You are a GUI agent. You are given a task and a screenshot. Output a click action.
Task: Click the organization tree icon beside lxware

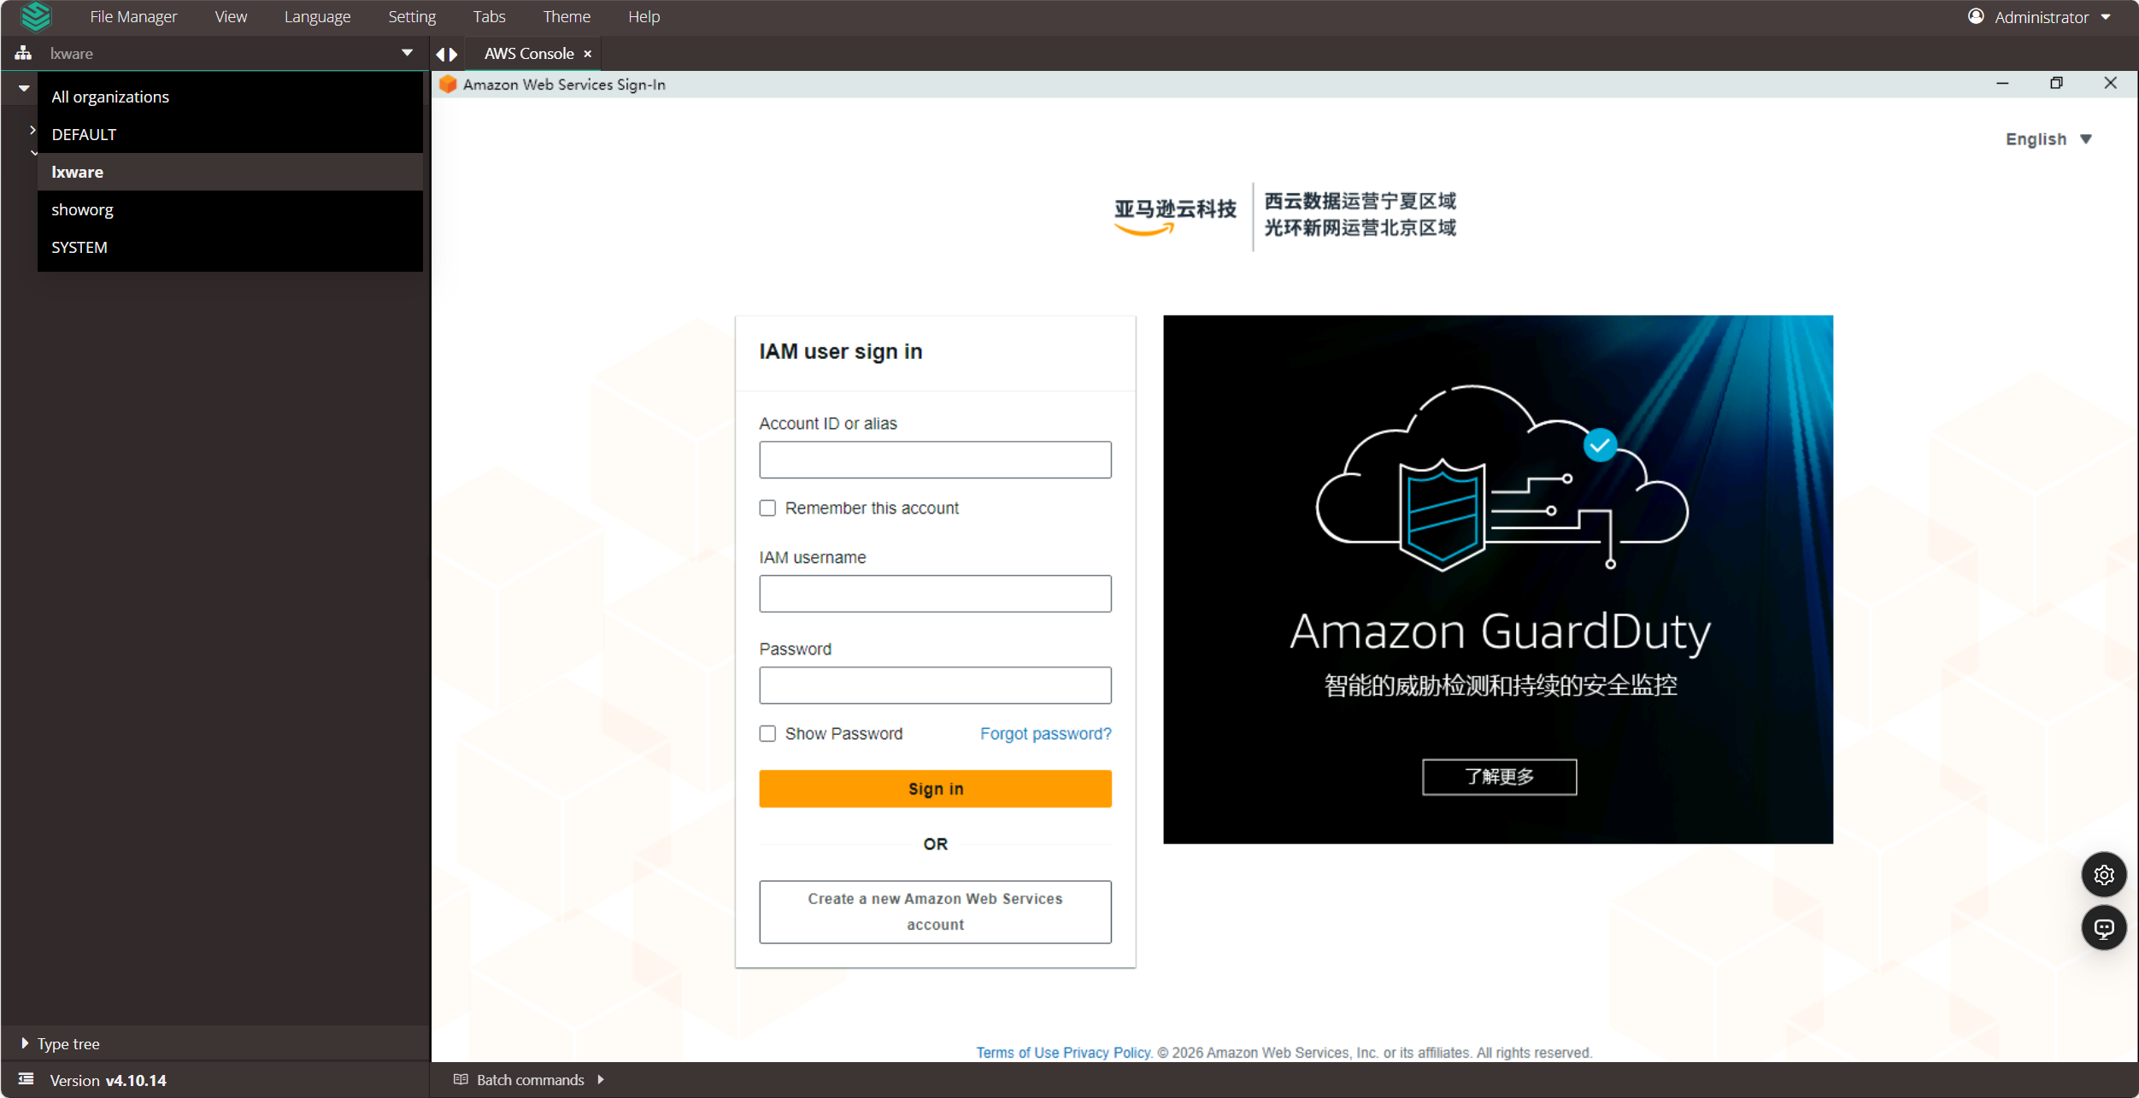coord(23,53)
